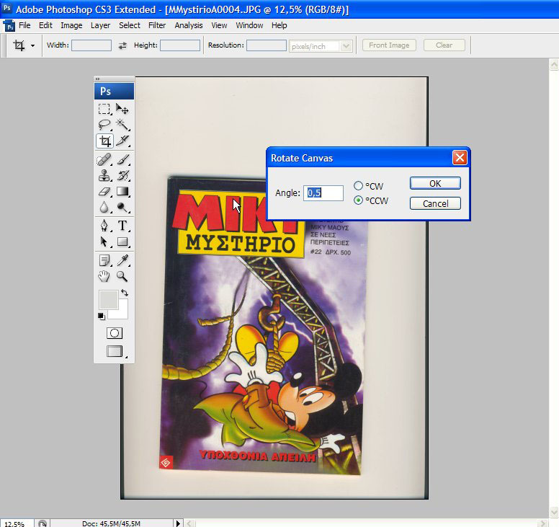The width and height of the screenshot is (559, 527).
Task: Open the Image menu
Action: pyautogui.click(x=71, y=25)
